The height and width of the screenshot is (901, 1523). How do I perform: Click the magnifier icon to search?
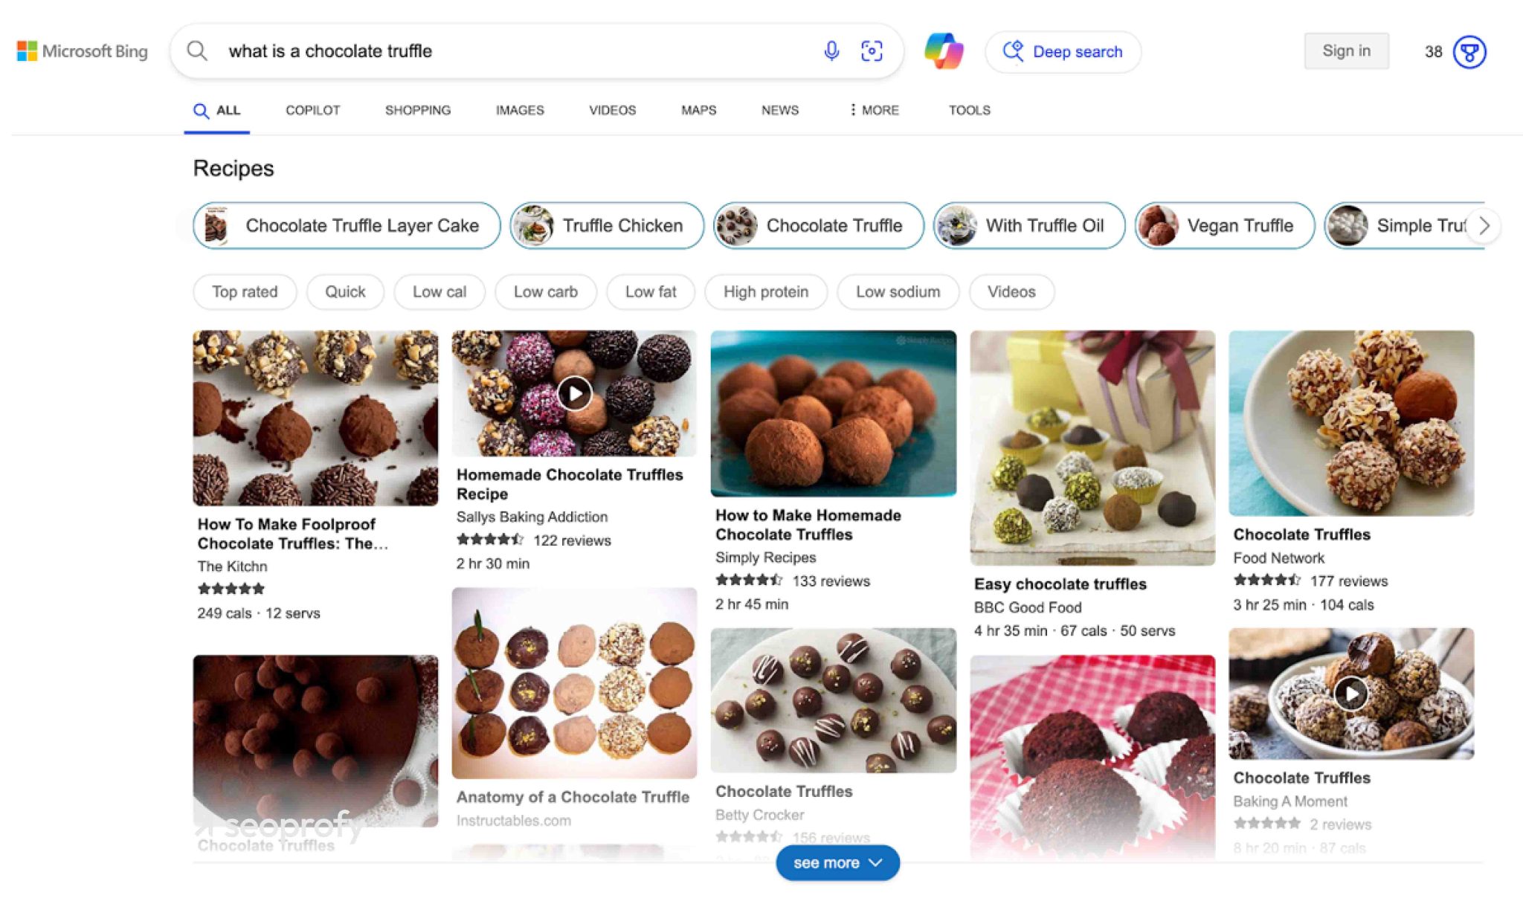196,51
